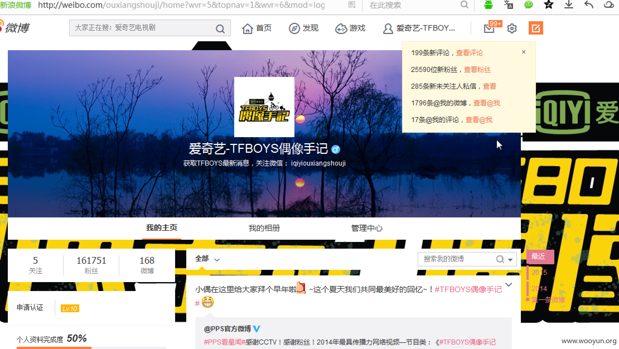This screenshot has height=349, width=619.
Task: Expand the post options chevron
Action: click(x=509, y=285)
